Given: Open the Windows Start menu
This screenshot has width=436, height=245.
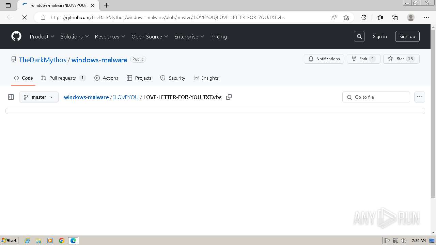Looking at the screenshot, I should tap(10, 241).
